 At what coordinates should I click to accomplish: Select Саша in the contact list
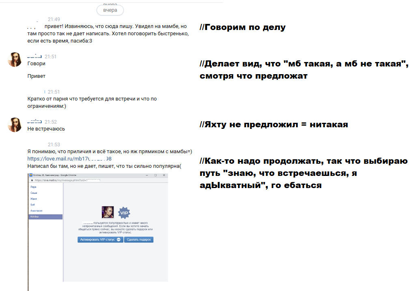[33, 193]
